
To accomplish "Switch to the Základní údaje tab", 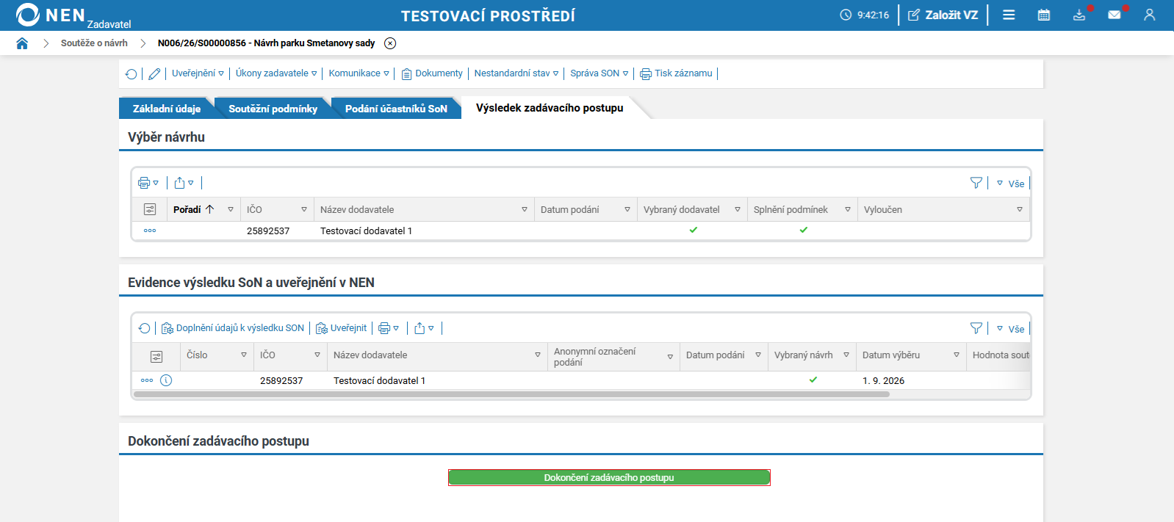I will tap(167, 109).
